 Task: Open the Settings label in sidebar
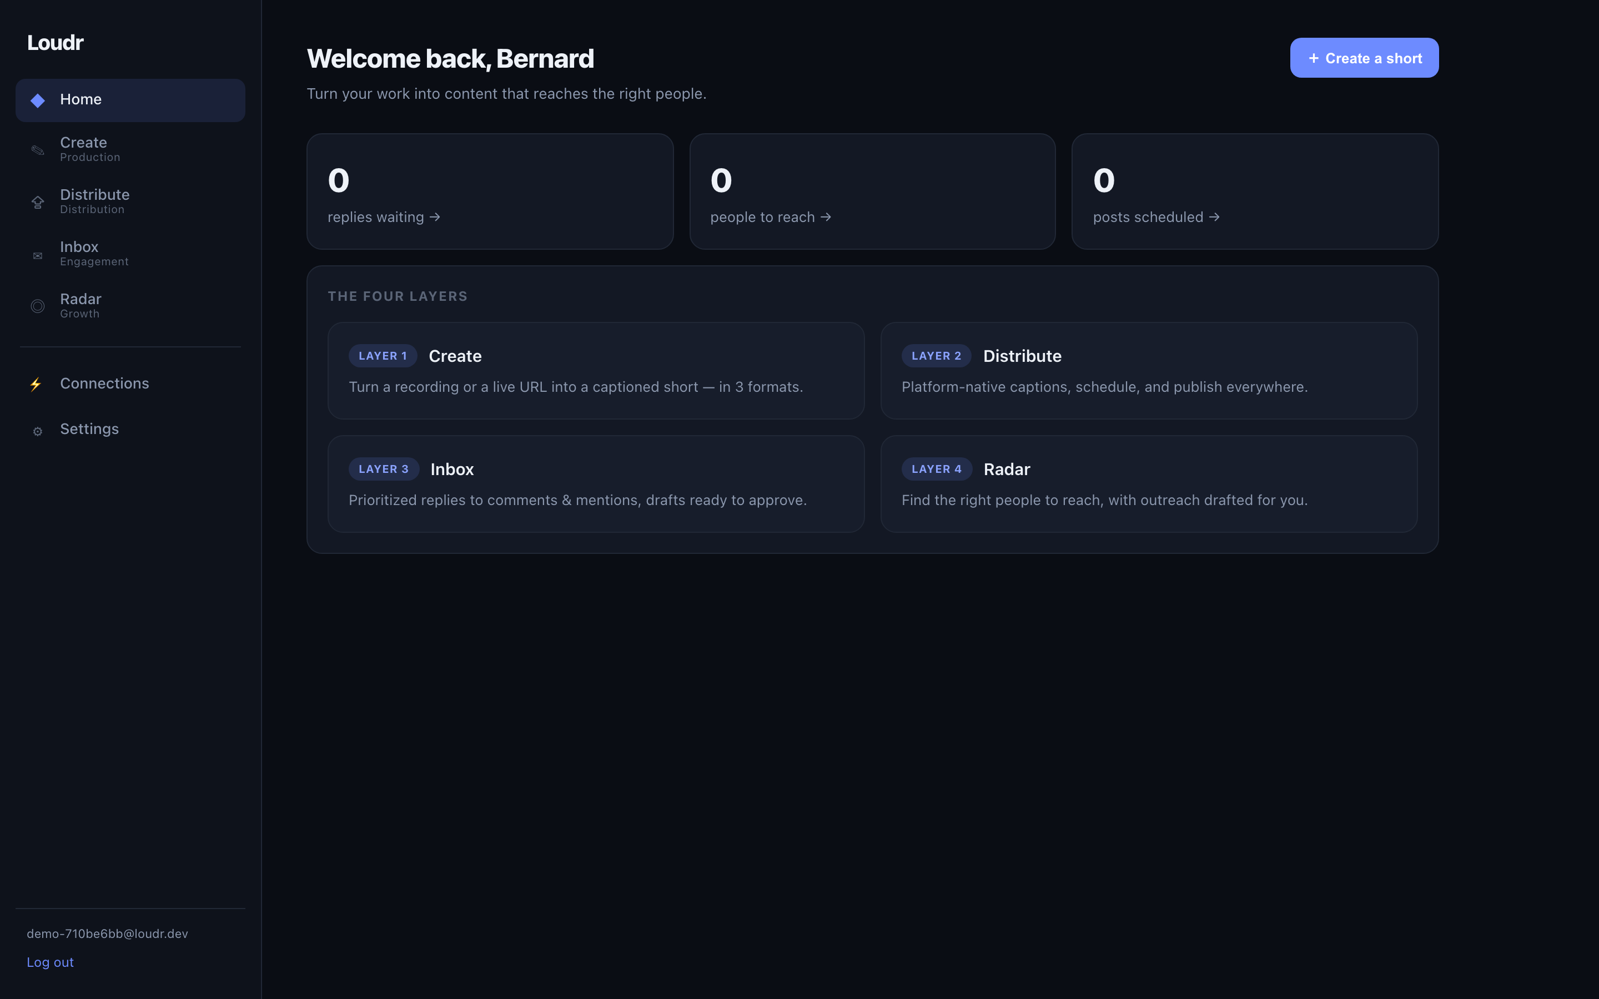click(89, 429)
